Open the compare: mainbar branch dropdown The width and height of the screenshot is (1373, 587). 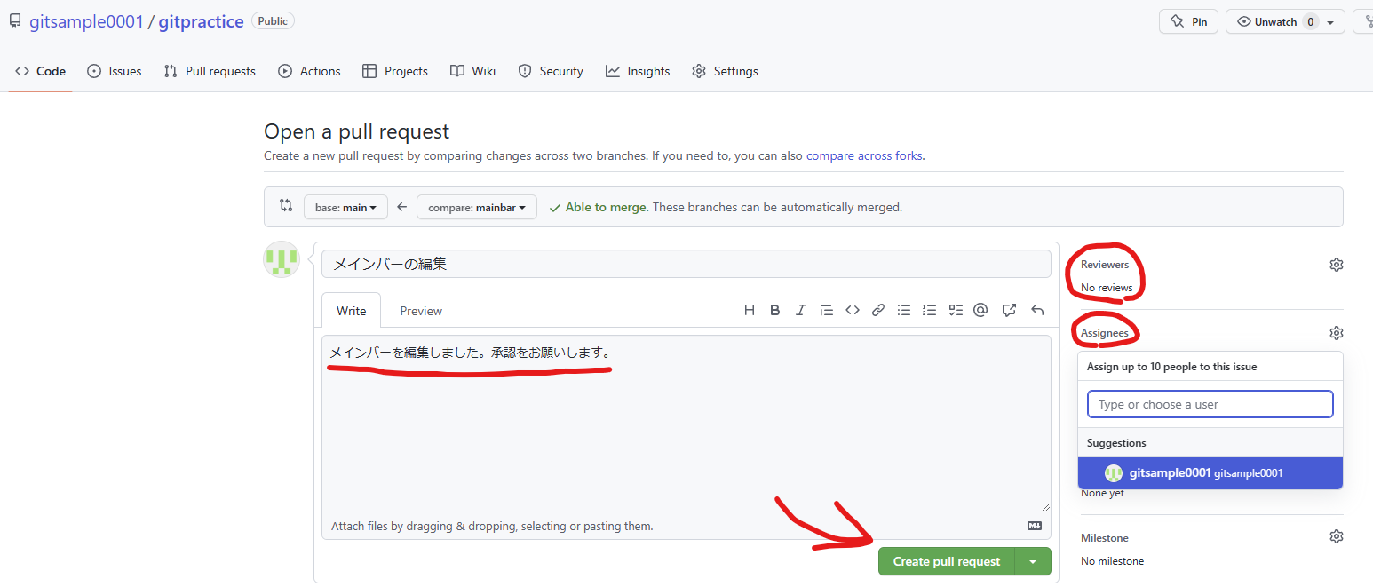tap(476, 206)
